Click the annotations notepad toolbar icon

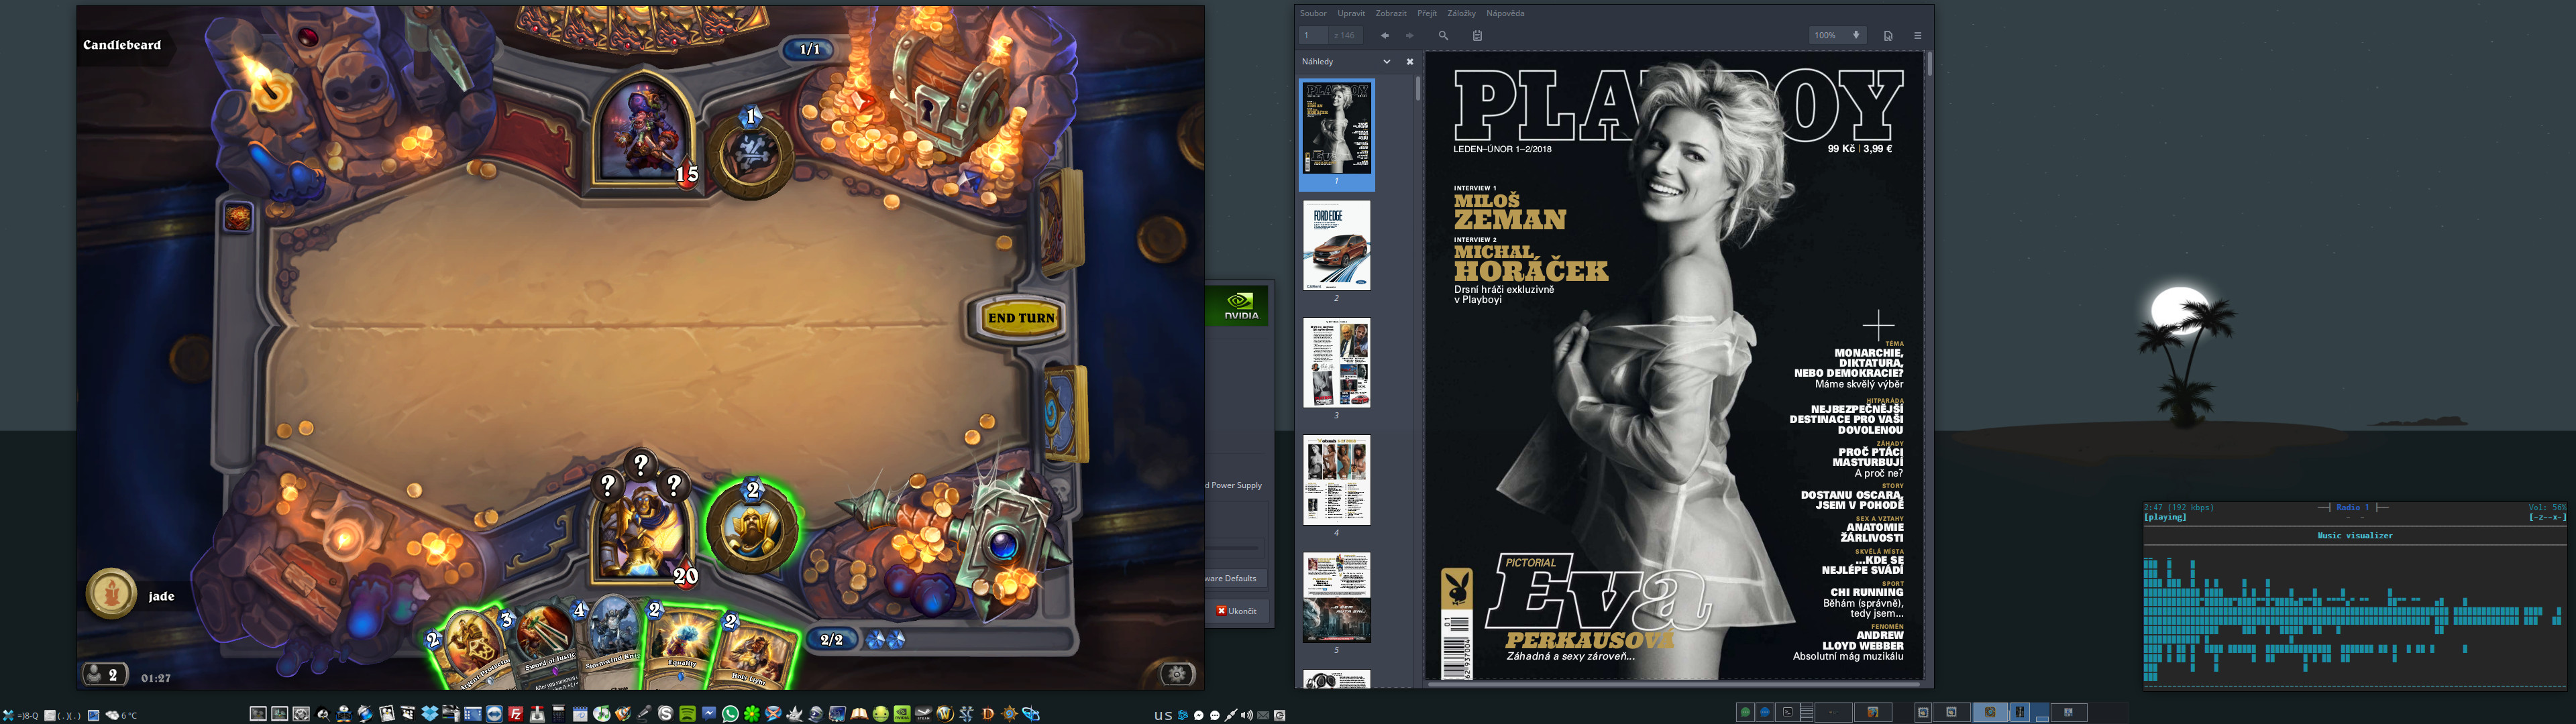tap(1477, 35)
